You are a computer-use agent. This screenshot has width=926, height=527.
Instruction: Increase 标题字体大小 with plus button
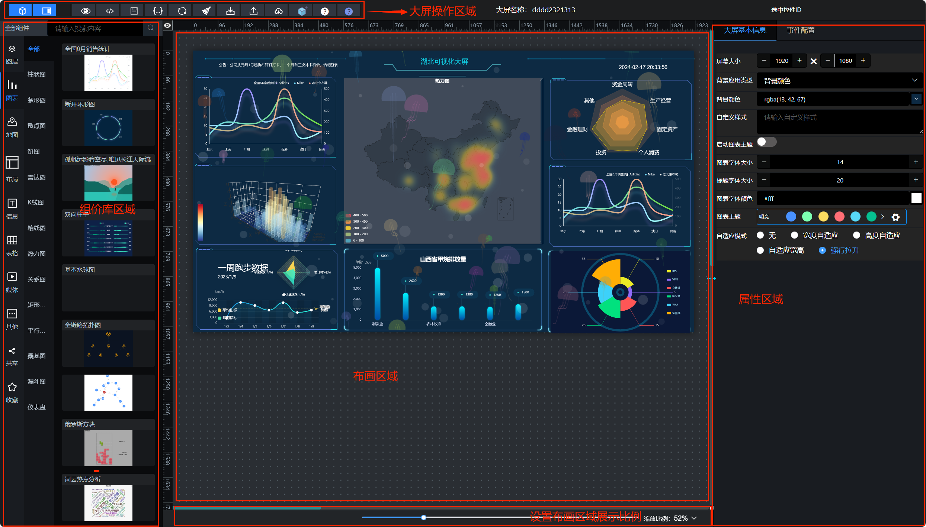pos(916,180)
